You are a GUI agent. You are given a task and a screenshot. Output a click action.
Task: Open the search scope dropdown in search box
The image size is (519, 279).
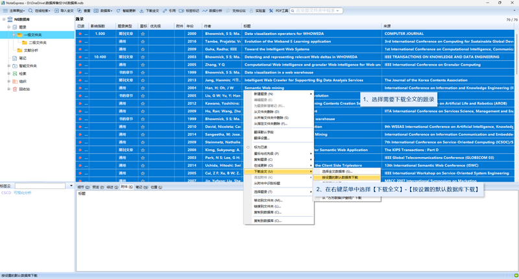click(337, 10)
